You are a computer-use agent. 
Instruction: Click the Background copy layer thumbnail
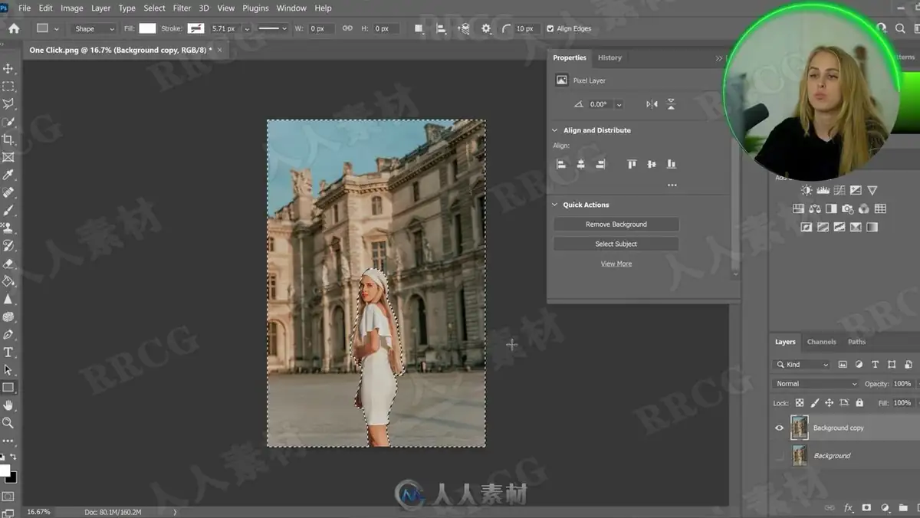click(x=800, y=428)
